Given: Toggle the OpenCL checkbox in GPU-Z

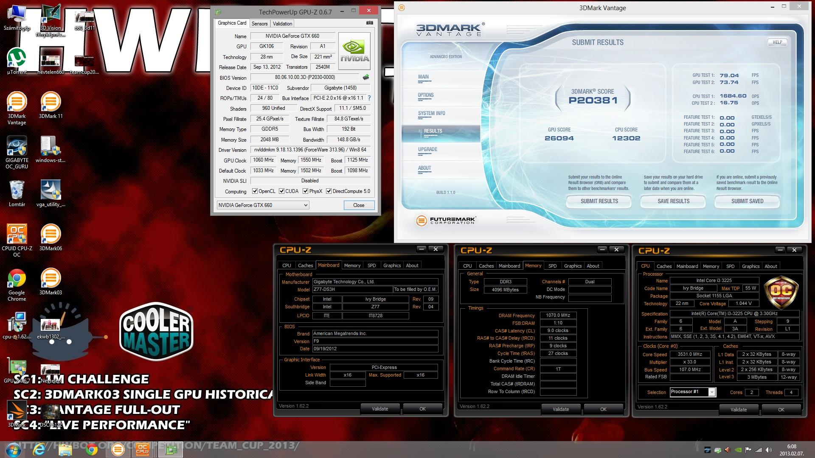Looking at the screenshot, I should point(255,191).
